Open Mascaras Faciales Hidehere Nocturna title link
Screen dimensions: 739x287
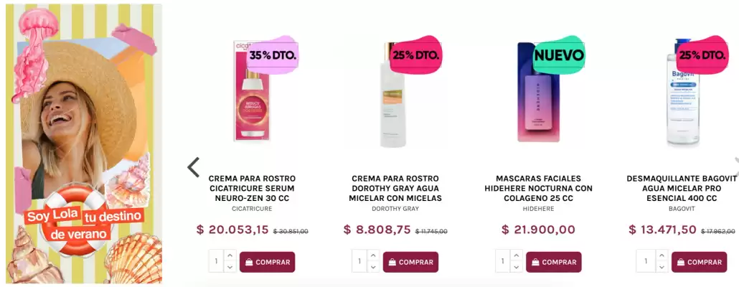click(x=538, y=189)
